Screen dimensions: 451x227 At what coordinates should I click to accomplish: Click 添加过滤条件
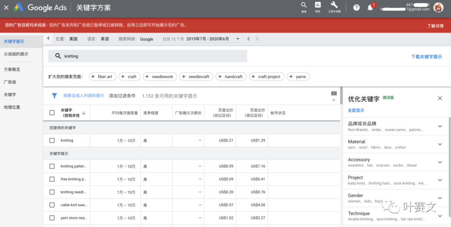coord(122,96)
